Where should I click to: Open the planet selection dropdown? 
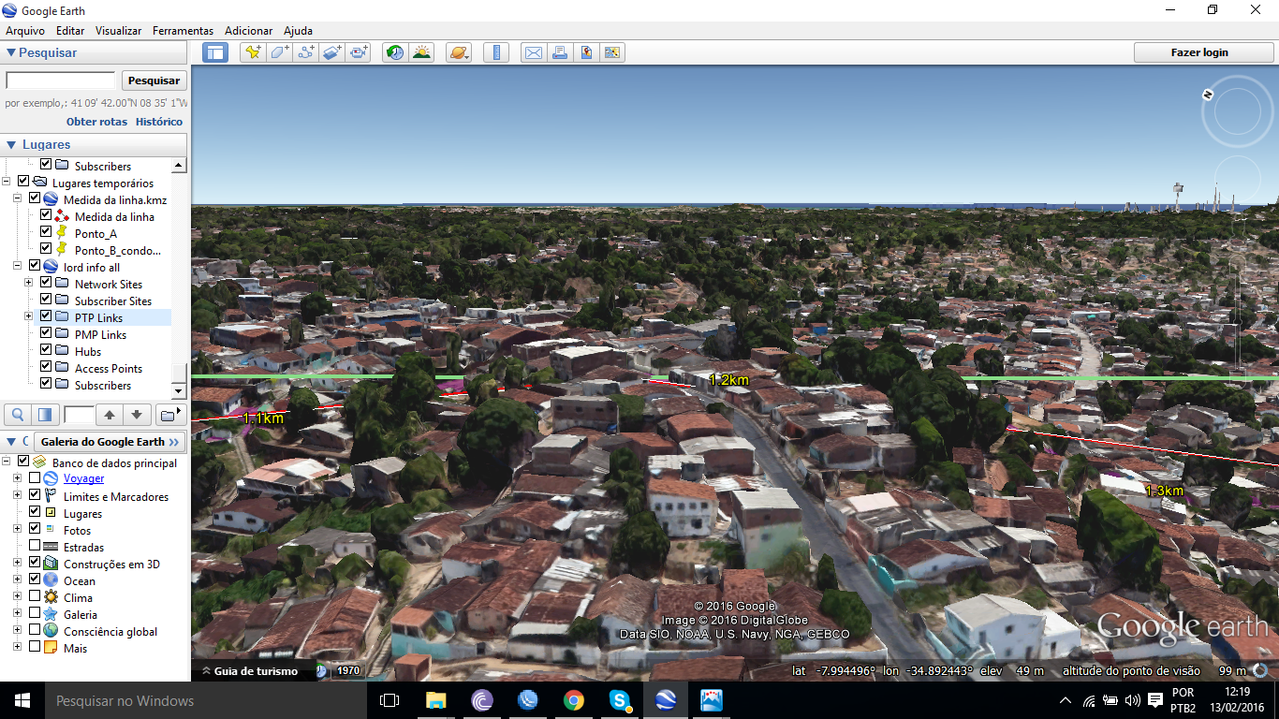[x=459, y=52]
